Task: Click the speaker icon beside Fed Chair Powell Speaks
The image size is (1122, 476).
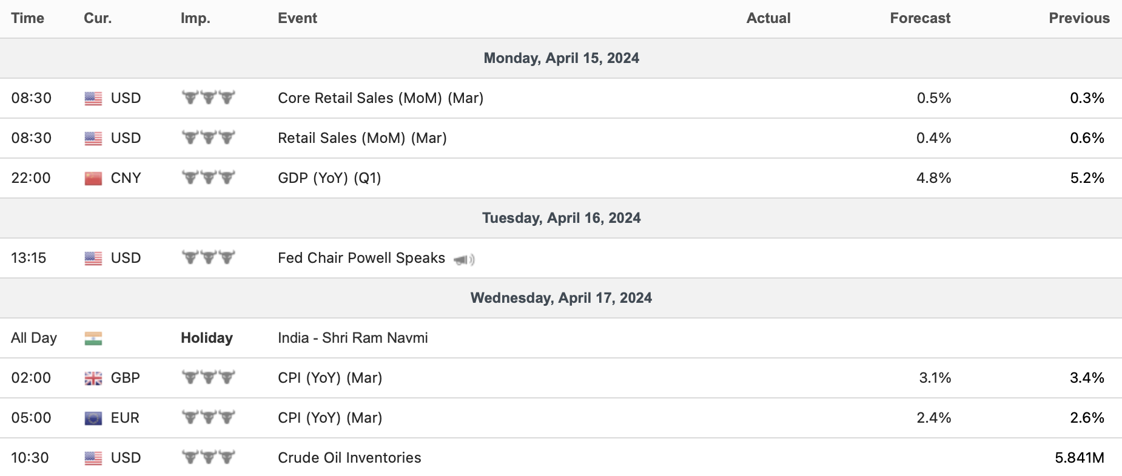Action: [x=464, y=260]
